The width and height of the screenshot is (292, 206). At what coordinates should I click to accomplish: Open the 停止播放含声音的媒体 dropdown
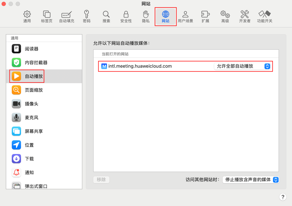[x=251, y=180]
